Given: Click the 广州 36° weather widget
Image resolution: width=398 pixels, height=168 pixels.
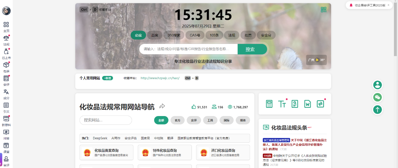Looking at the screenshot, I should pos(317,60).
